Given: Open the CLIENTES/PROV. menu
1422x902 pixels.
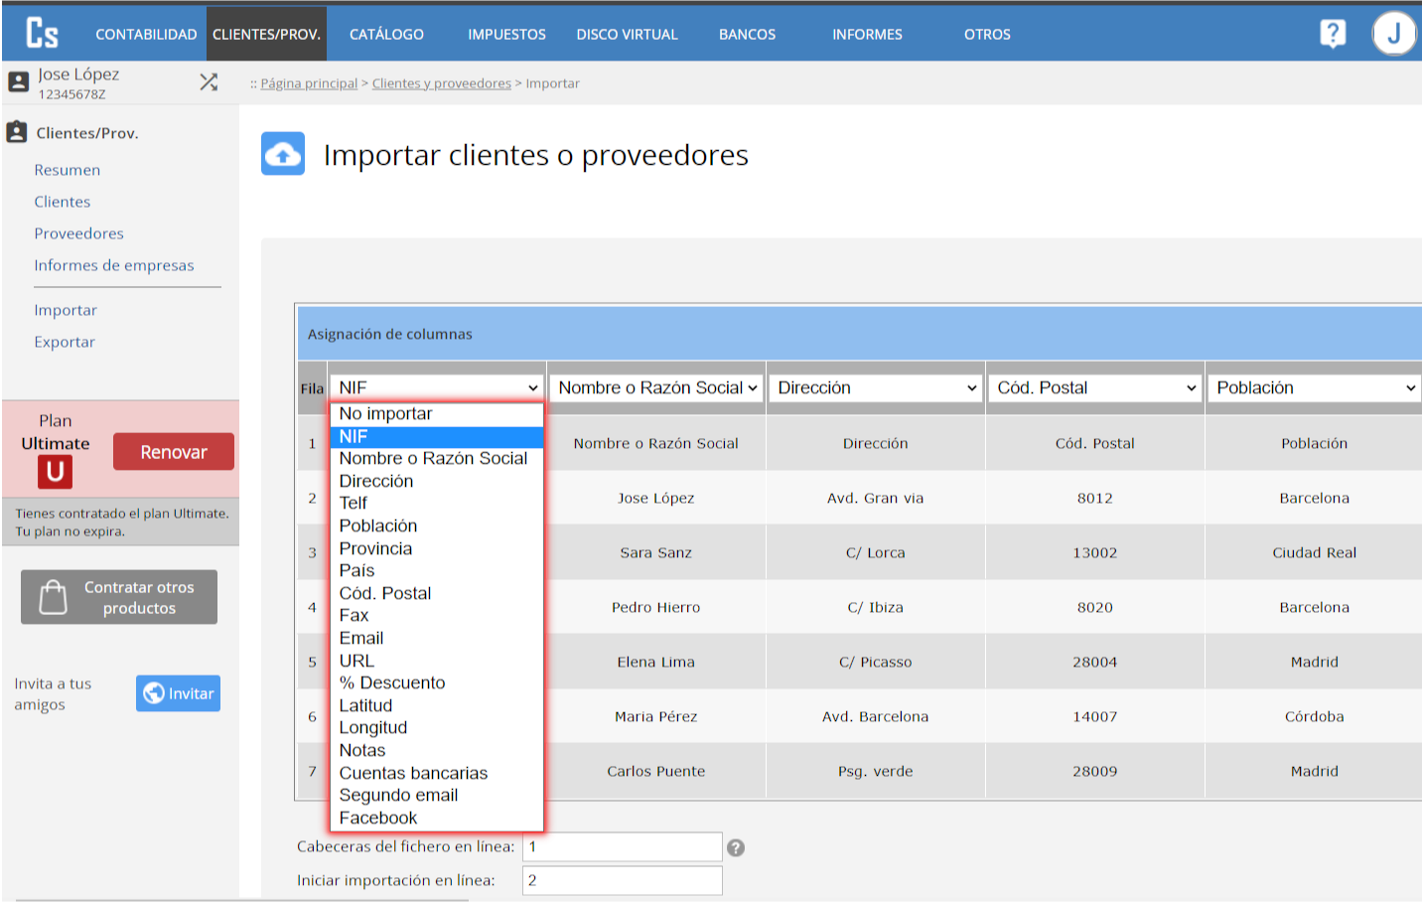Looking at the screenshot, I should pyautogui.click(x=266, y=34).
